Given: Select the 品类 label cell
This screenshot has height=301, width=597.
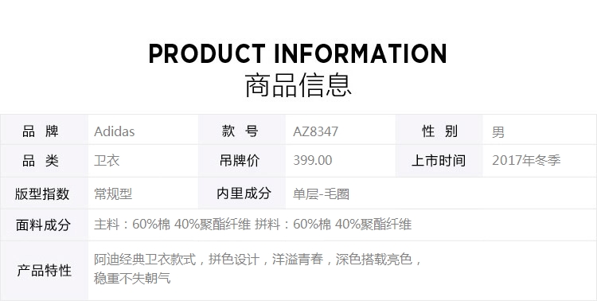Looking at the screenshot, I should (x=44, y=161).
